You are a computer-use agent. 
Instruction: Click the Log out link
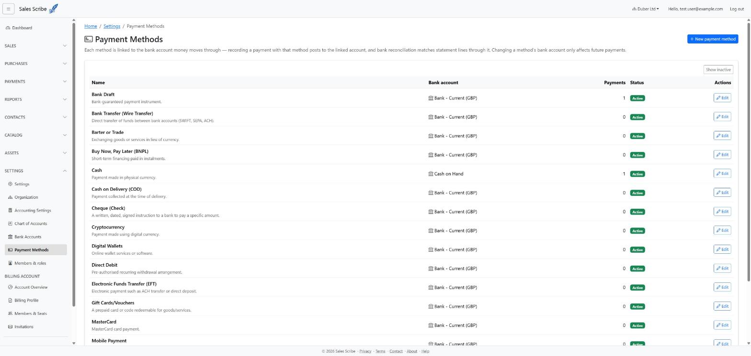tap(737, 9)
